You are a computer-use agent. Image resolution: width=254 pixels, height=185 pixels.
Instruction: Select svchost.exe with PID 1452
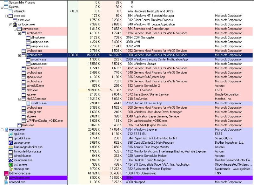point(34,68)
